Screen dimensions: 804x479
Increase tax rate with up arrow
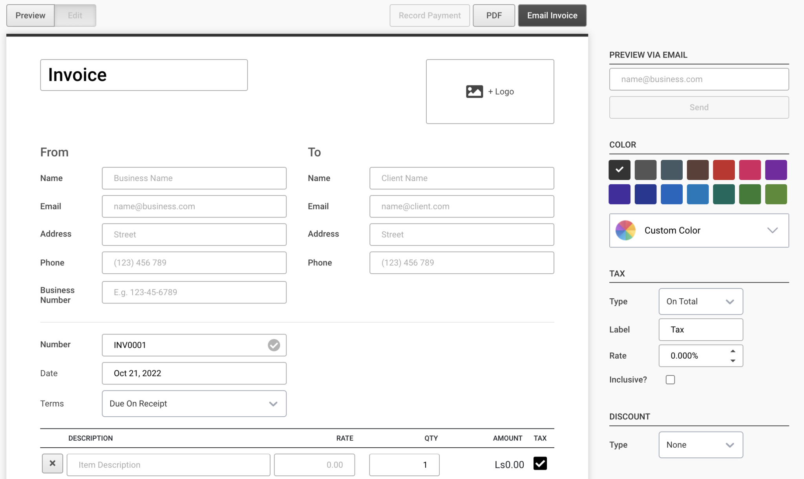733,351
